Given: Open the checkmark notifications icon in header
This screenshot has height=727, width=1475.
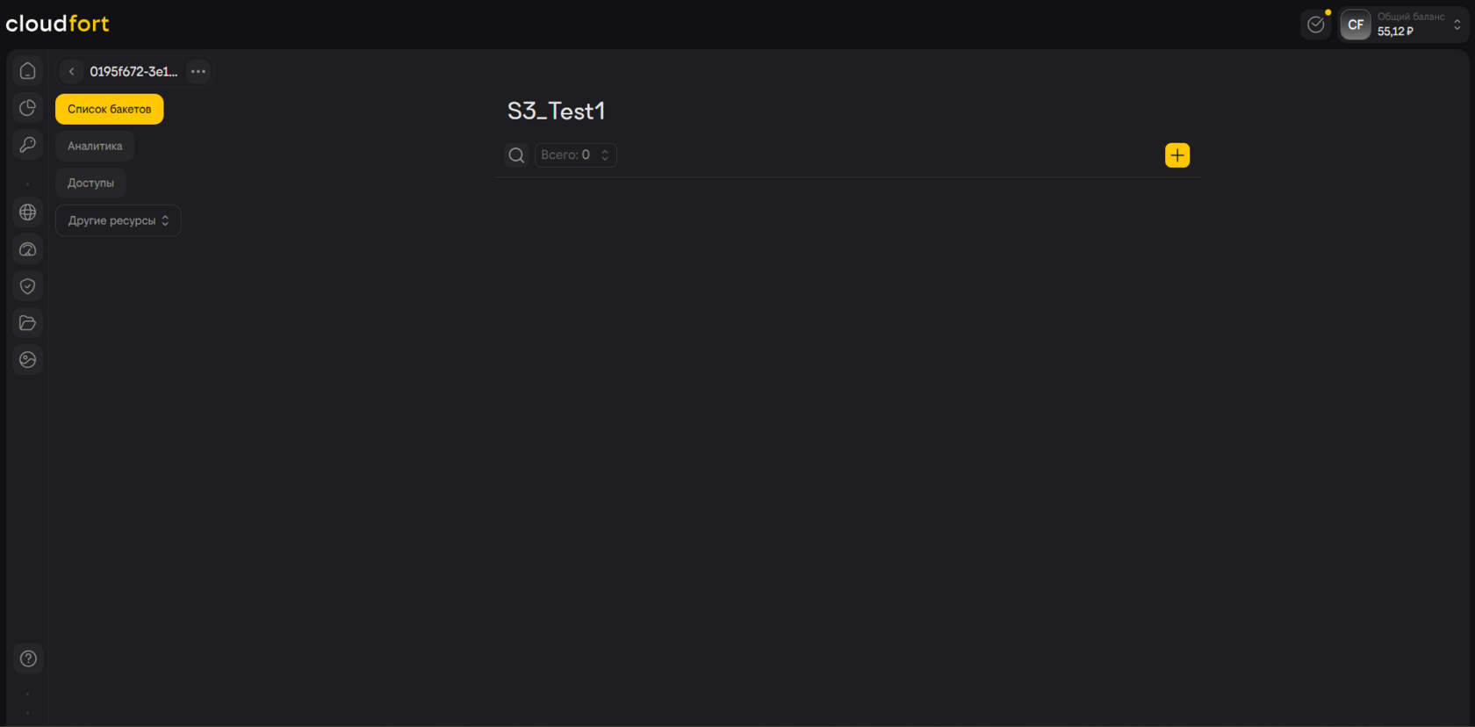Looking at the screenshot, I should coord(1315,25).
